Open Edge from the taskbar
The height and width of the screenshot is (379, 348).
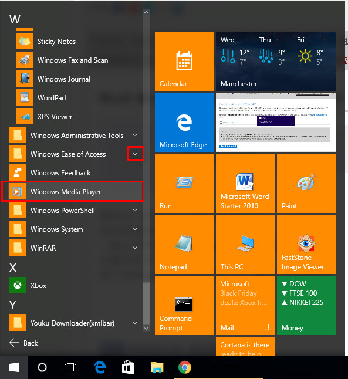click(x=100, y=367)
